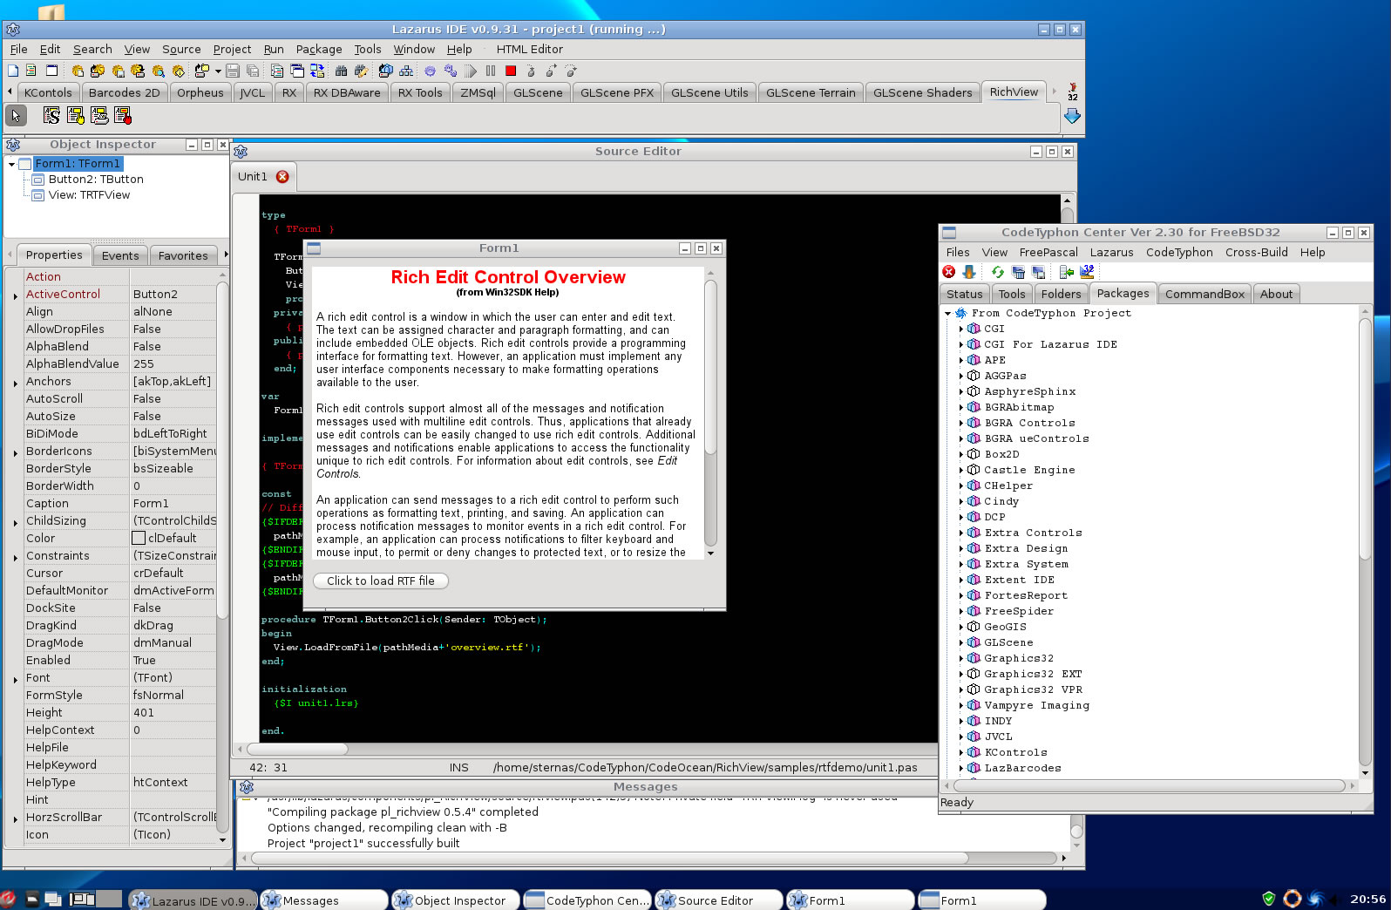
Task: Collapse the Form1: TForm1 tree node
Action: tap(11, 164)
